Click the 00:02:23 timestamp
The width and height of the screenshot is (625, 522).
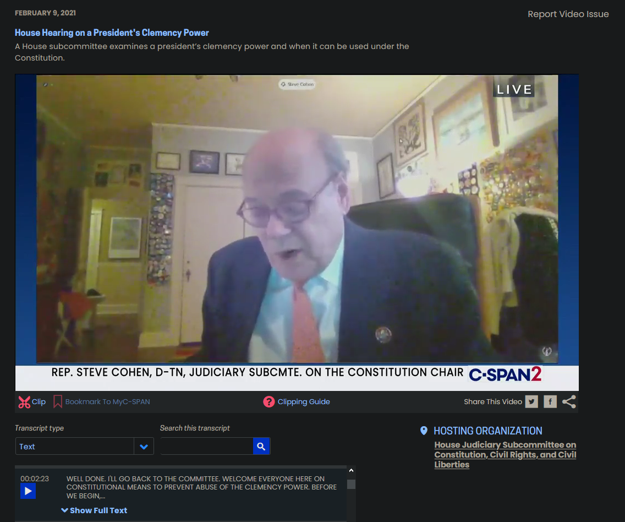35,479
